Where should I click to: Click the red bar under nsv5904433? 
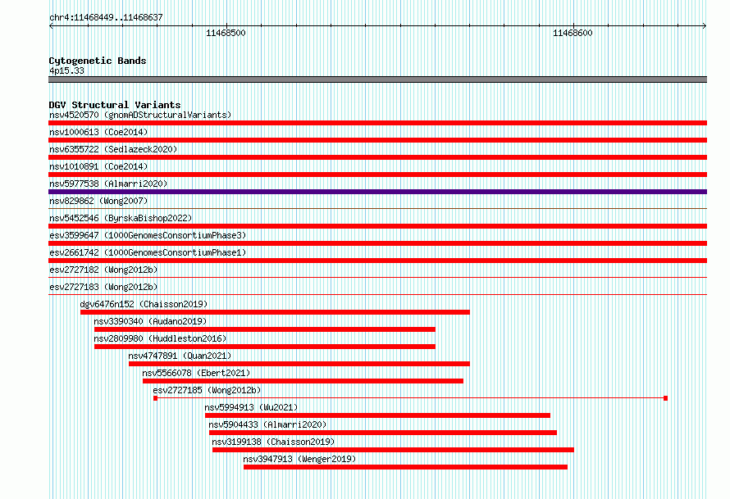[x=383, y=433]
